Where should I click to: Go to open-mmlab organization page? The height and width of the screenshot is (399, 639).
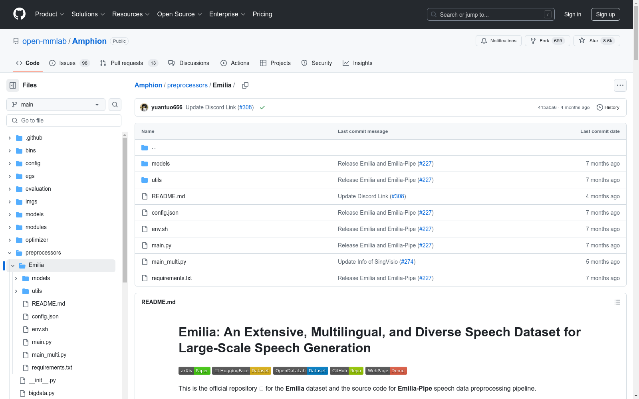tap(44, 41)
